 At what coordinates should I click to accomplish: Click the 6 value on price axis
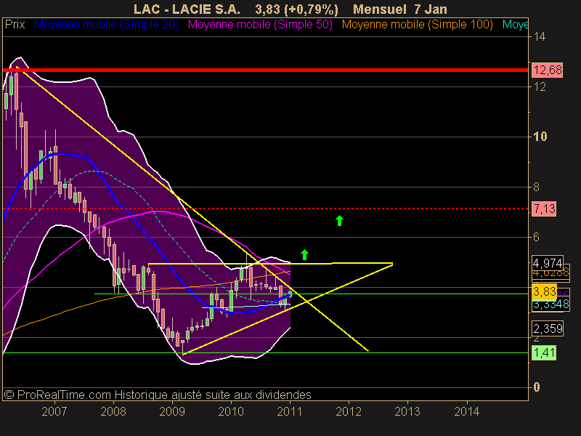click(x=536, y=237)
